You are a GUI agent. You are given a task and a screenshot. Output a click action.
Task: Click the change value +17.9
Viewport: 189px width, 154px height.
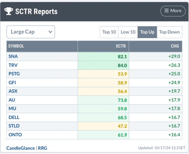(174, 100)
